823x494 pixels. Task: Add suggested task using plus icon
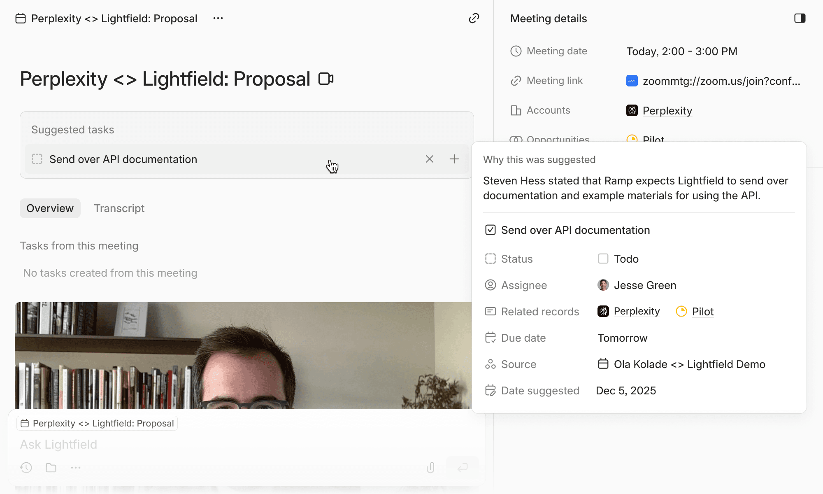click(x=454, y=159)
